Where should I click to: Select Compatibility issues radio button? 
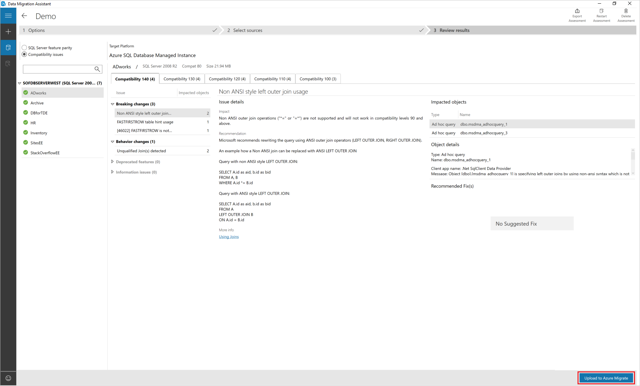pos(24,54)
